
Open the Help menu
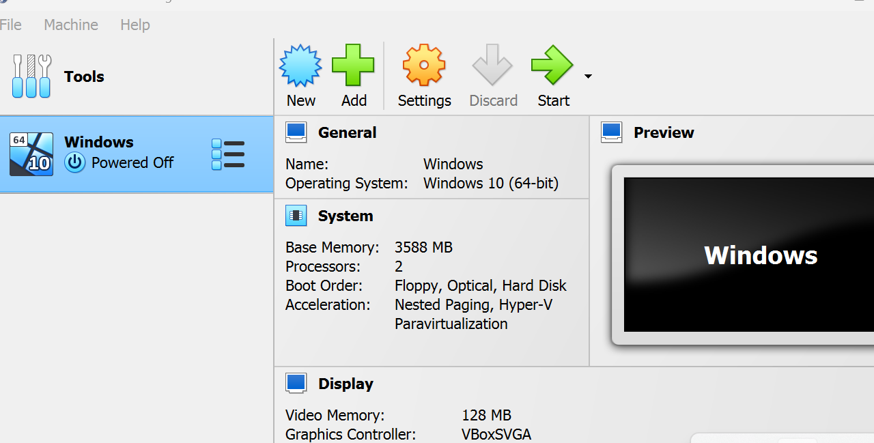(x=135, y=25)
